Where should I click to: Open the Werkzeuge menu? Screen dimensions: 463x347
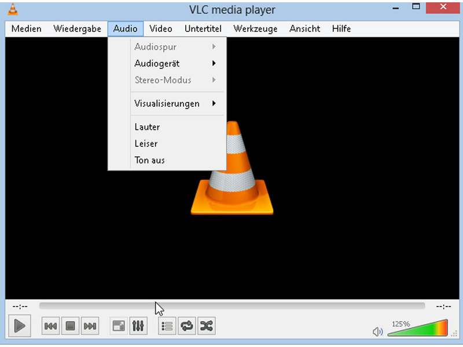click(x=255, y=28)
